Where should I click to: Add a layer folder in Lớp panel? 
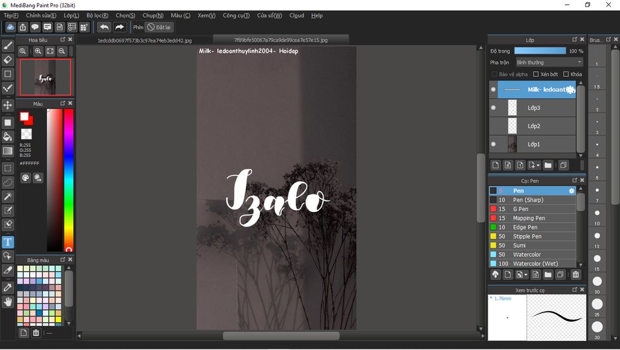coord(547,165)
